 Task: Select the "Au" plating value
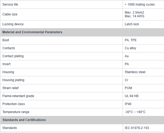[127, 56]
